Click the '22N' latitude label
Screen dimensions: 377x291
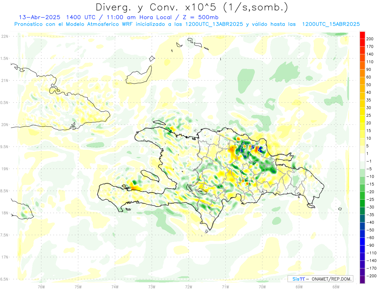point(5,36)
